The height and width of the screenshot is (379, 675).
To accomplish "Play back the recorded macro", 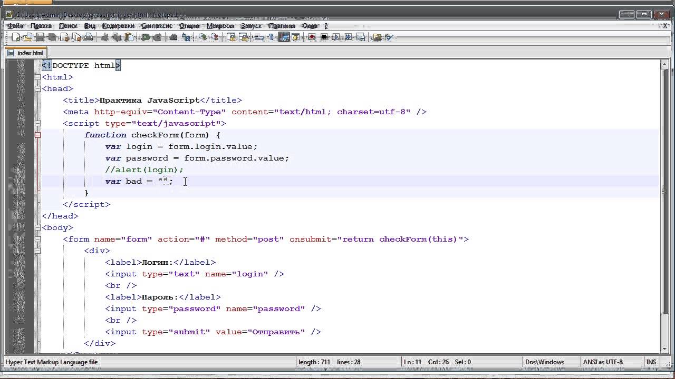I will click(336, 37).
